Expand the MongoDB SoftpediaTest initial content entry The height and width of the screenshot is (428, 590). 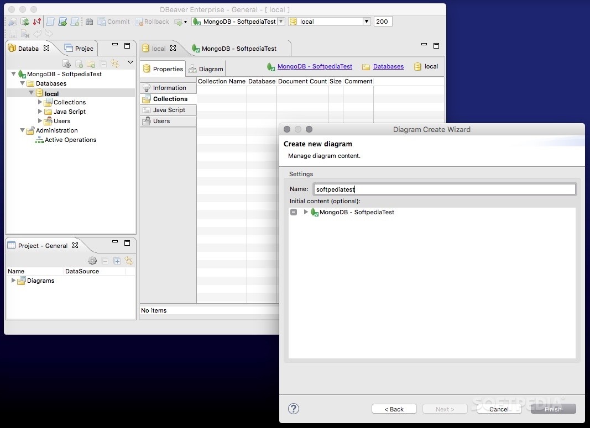coord(306,212)
